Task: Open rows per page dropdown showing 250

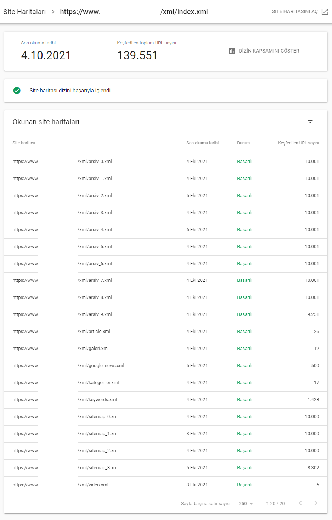Action: pos(246,503)
